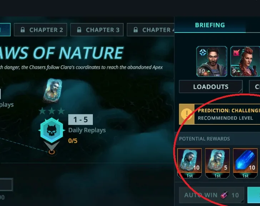The image size is (260, 206).
Task: Click the prediction Challenging recommended level banner
Action: [x=220, y=114]
